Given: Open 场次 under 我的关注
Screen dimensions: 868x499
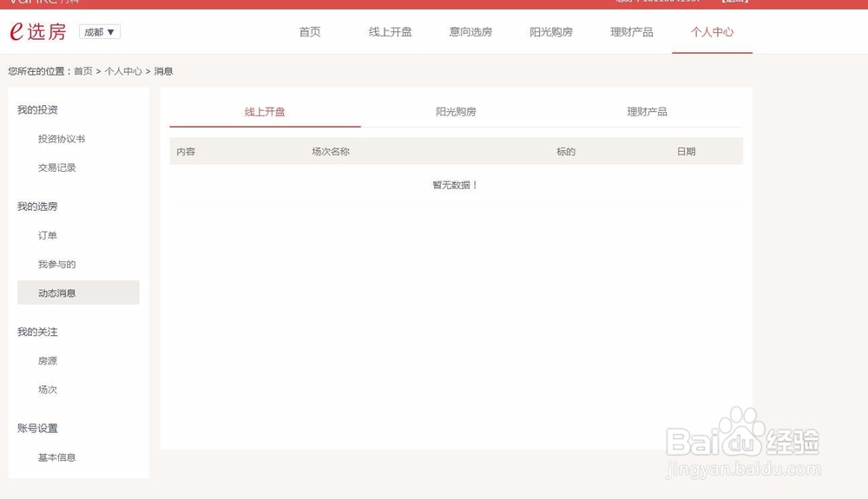Looking at the screenshot, I should [47, 390].
